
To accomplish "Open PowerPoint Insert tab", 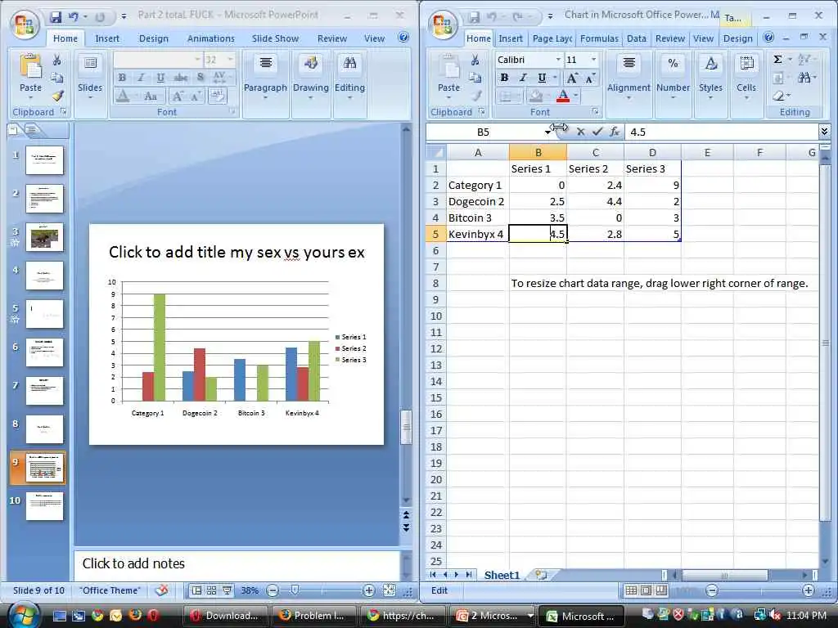I will coord(107,38).
